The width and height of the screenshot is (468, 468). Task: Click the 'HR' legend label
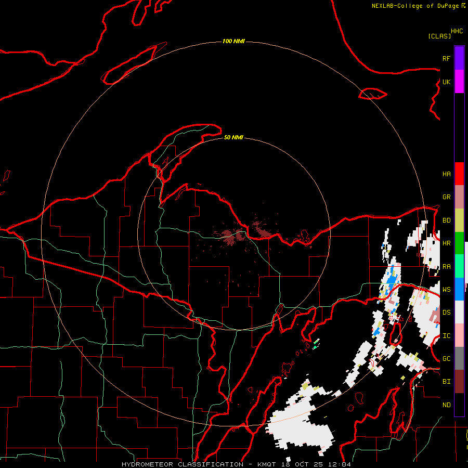[x=446, y=243]
